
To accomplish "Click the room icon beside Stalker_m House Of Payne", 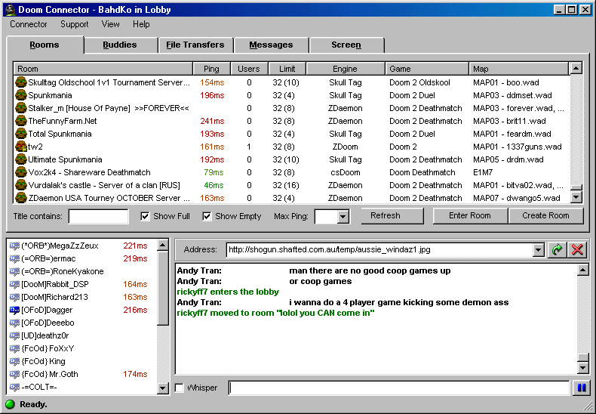I will pos(21,108).
